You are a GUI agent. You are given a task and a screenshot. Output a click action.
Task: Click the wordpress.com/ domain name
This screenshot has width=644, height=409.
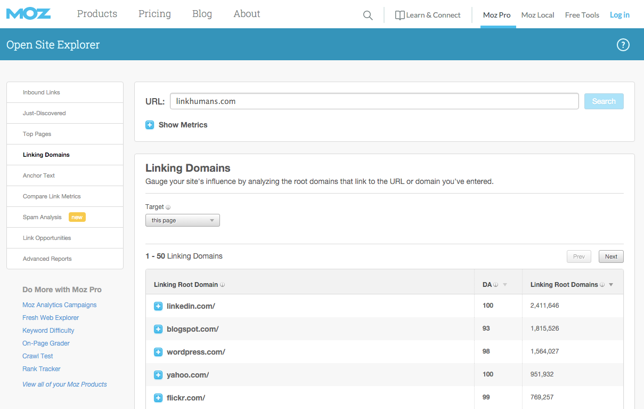click(196, 352)
